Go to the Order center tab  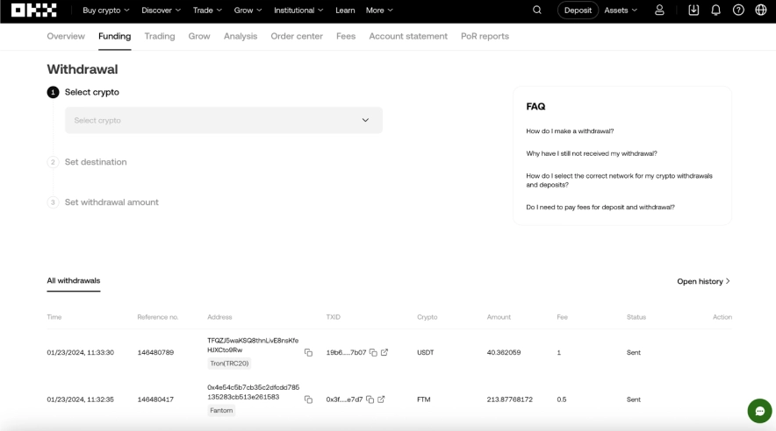(x=297, y=36)
